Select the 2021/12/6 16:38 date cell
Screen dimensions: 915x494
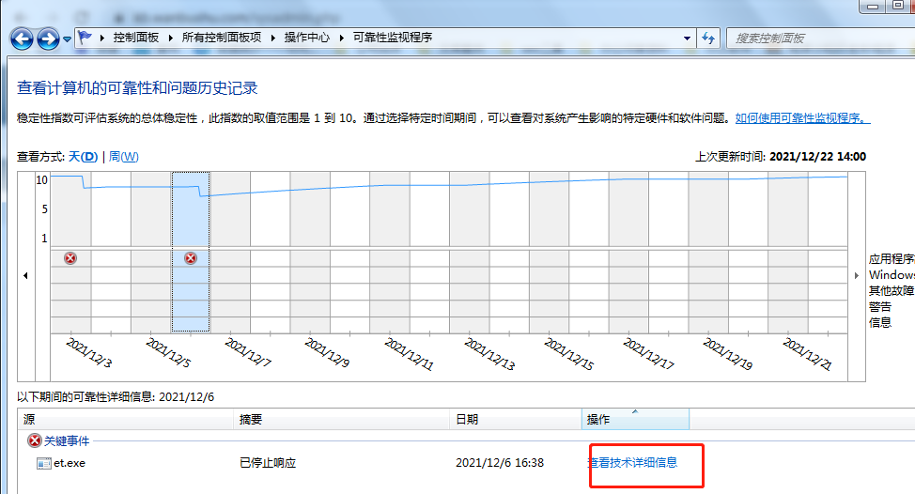coord(500,463)
